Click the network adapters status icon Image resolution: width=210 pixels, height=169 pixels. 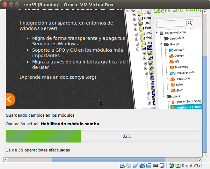click(x=142, y=165)
